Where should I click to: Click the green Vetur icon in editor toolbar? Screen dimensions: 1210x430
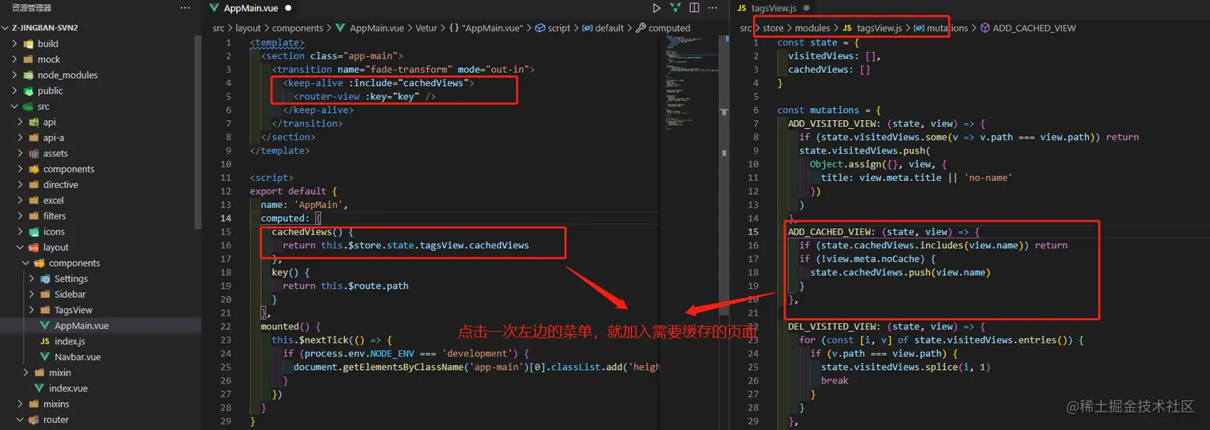pos(675,8)
